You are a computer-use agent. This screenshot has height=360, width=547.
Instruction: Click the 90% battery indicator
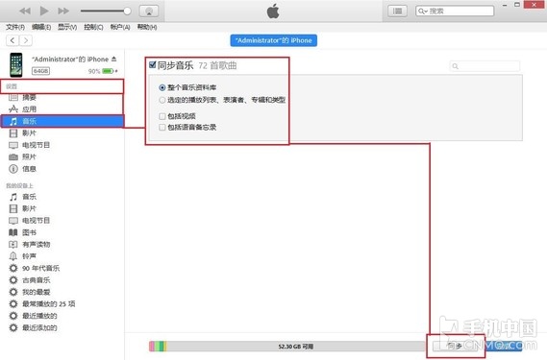tap(103, 71)
